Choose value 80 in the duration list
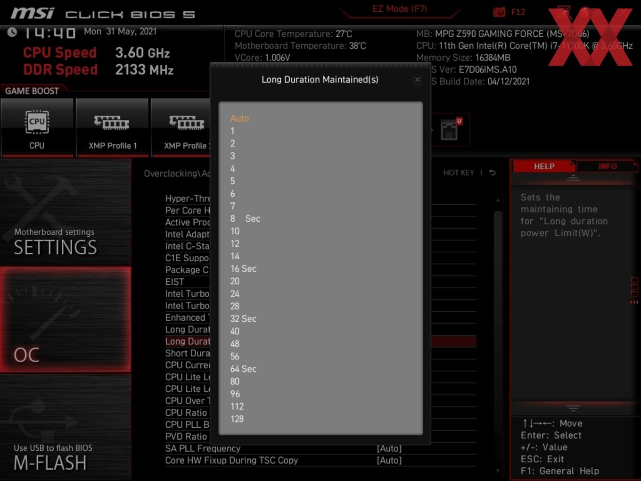 click(235, 381)
